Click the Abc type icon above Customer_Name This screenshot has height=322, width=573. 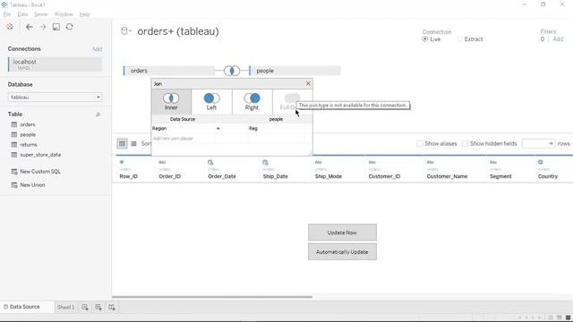click(x=431, y=162)
